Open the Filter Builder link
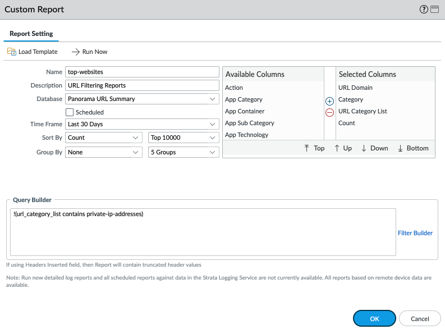This screenshot has width=445, height=334. click(x=415, y=233)
